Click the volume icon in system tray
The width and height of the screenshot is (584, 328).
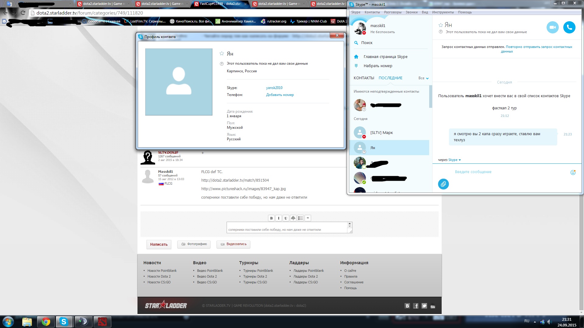[x=549, y=322]
